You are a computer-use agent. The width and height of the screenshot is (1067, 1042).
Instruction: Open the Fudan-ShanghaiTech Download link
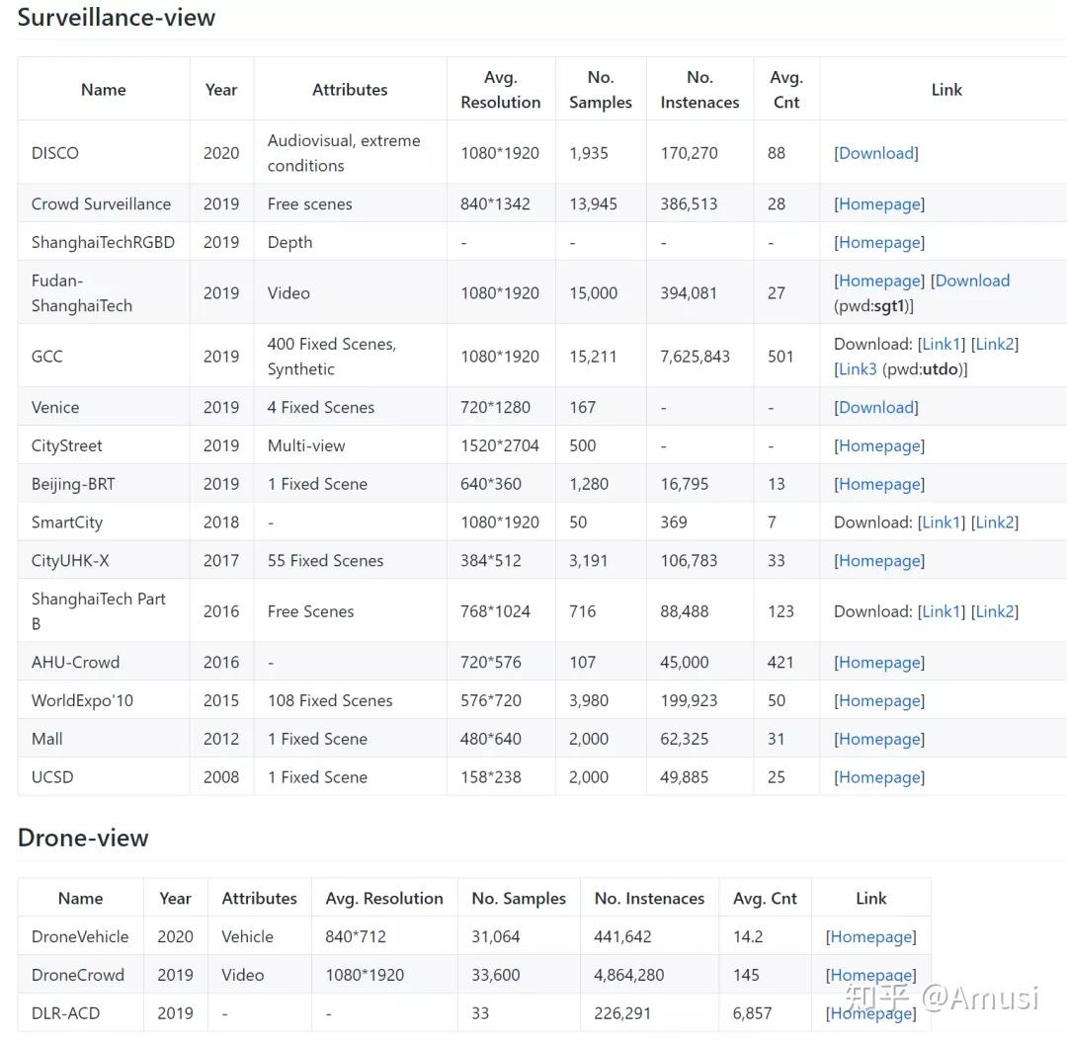pyautogui.click(x=972, y=280)
